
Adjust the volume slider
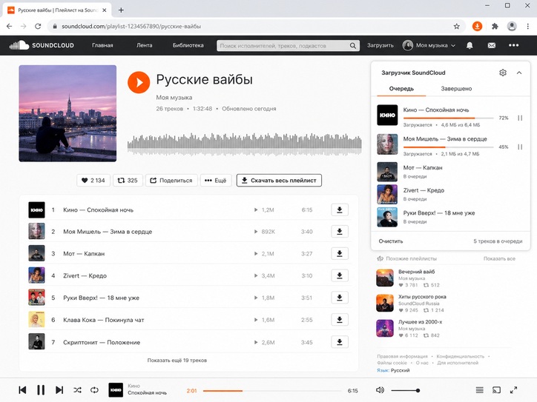(406, 390)
